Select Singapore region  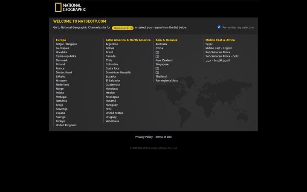[x=162, y=64]
